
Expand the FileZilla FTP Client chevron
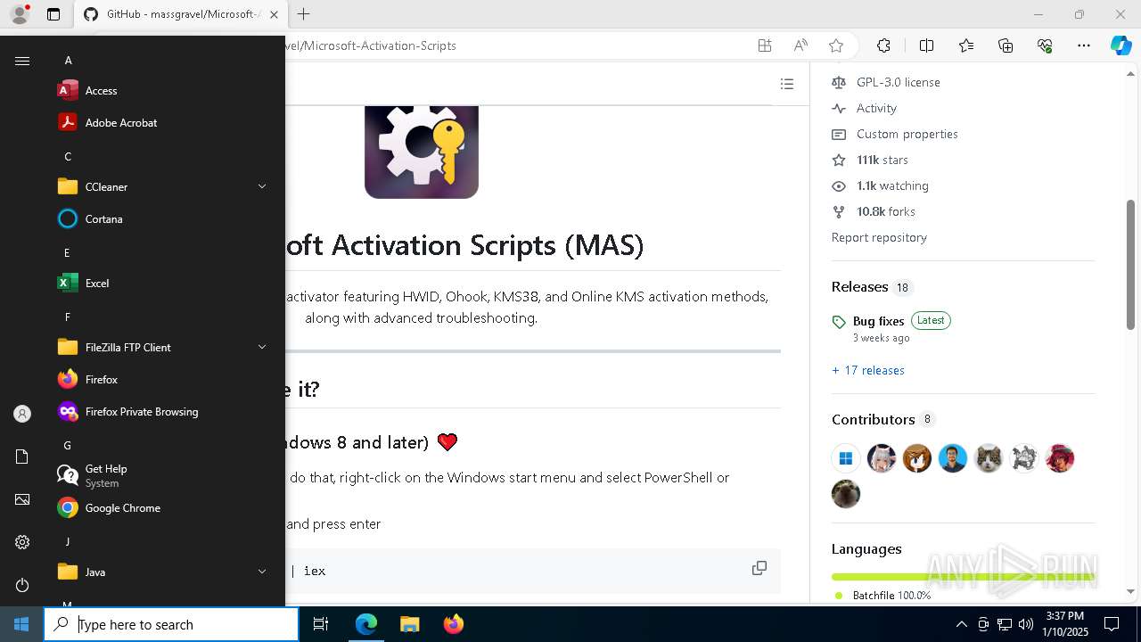(262, 347)
